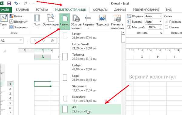Click the selected cell A1
The height and width of the screenshot is (115, 182).
coord(42,84)
